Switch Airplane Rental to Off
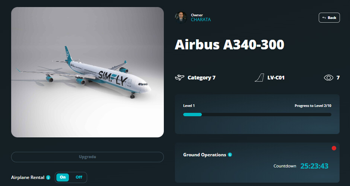Viewport: 350px width, 186px height. pyautogui.click(x=79, y=177)
